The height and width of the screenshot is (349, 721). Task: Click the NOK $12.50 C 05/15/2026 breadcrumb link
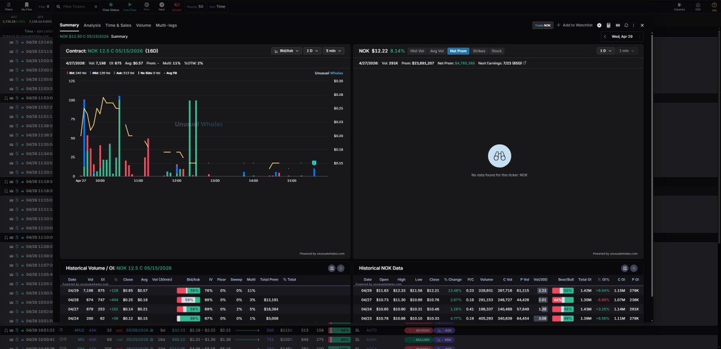[84, 36]
